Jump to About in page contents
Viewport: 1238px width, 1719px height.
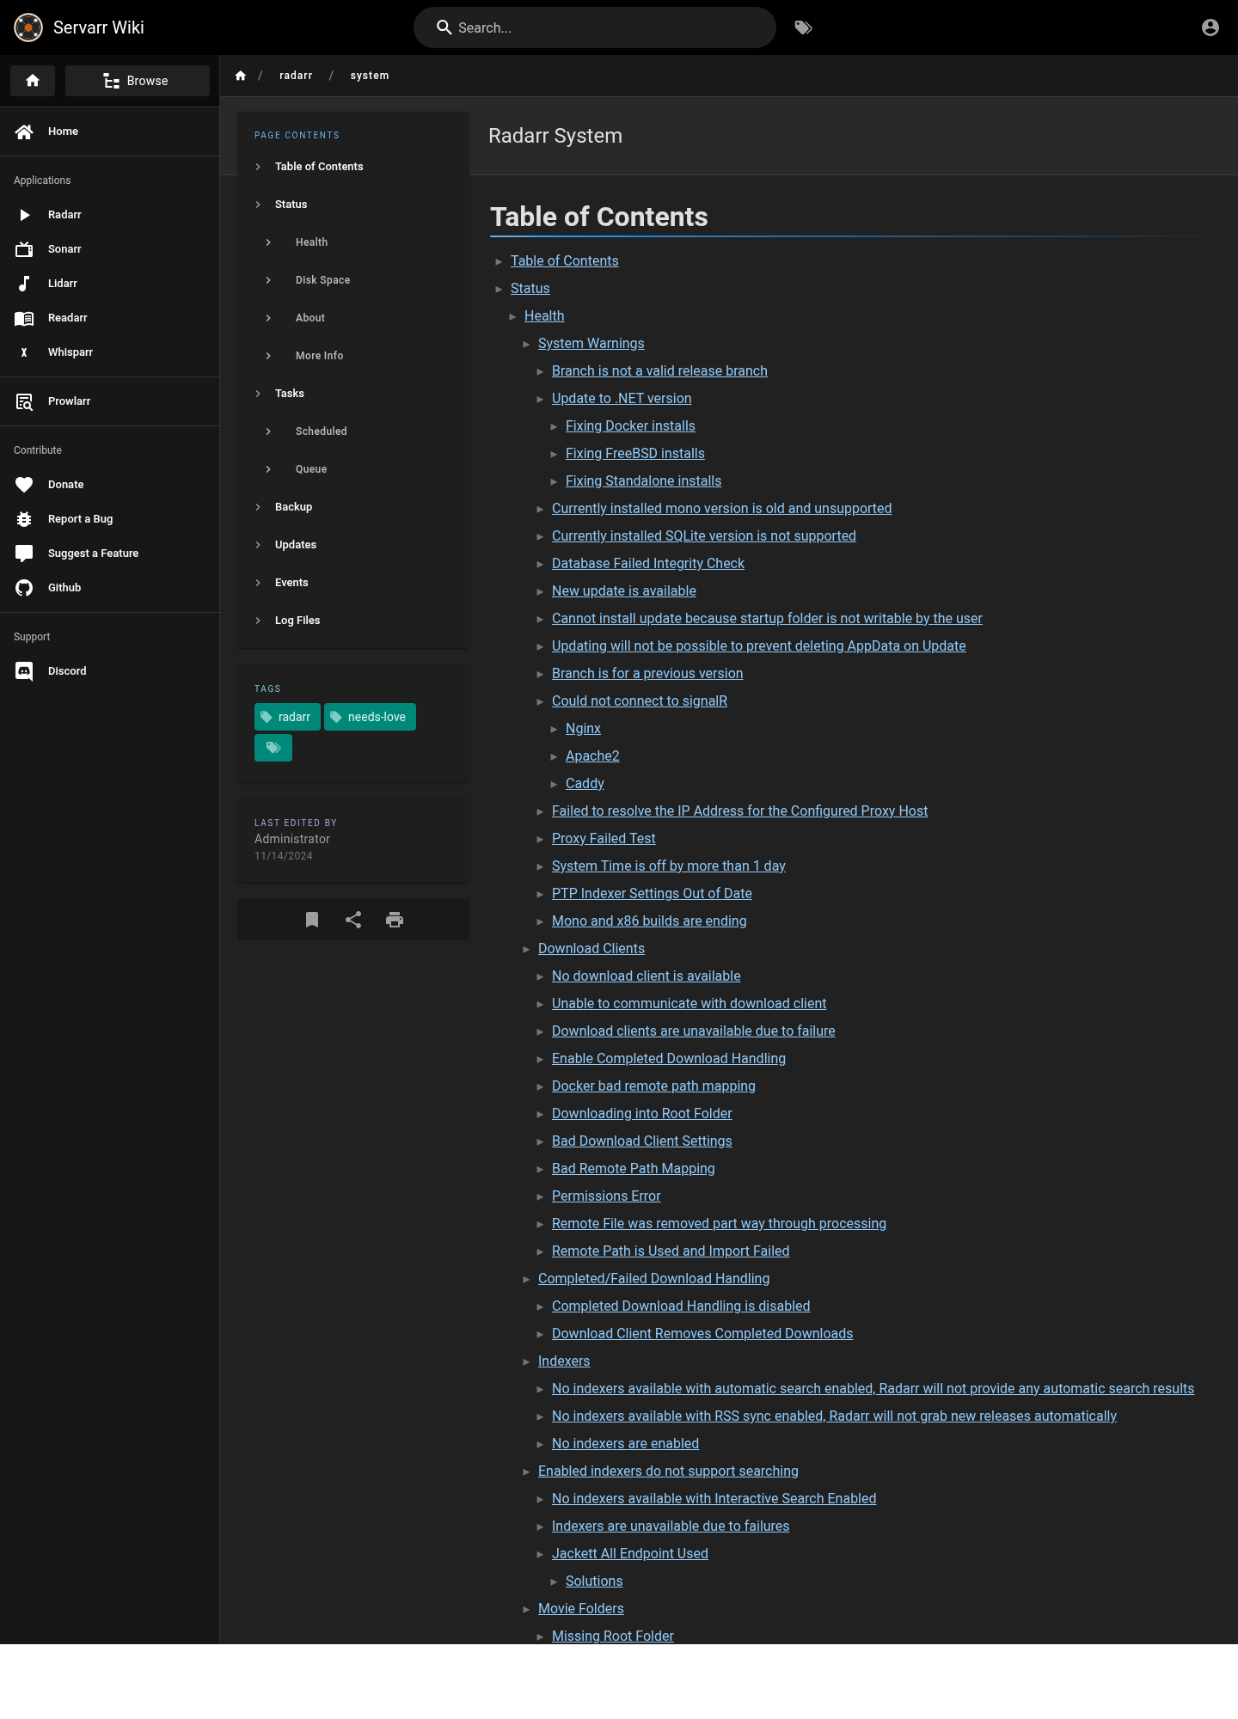pyautogui.click(x=353, y=318)
